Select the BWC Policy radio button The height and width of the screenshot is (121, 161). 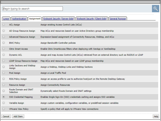click(x=4, y=43)
